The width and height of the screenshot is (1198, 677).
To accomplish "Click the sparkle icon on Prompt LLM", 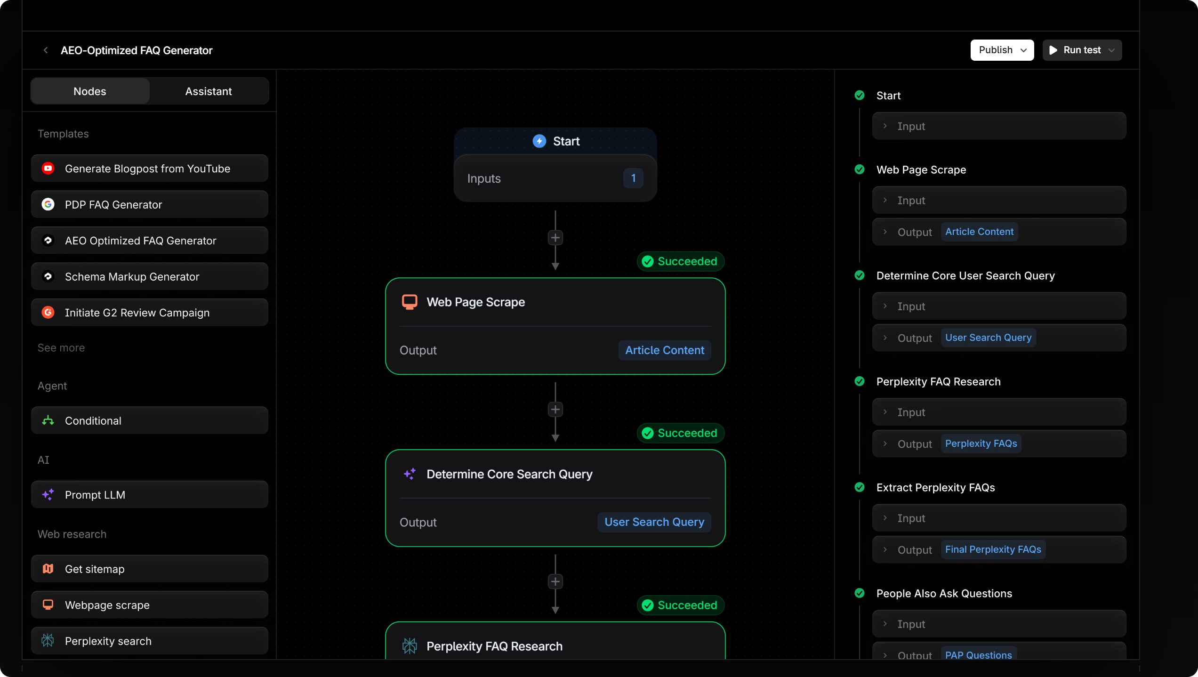I will point(48,495).
